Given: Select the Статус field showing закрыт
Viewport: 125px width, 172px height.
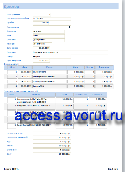Looking at the screenshot, I should tap(52, 56).
